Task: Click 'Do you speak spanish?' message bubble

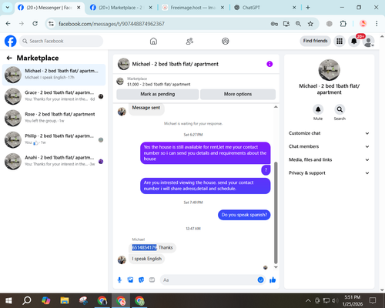Action: 244,215
